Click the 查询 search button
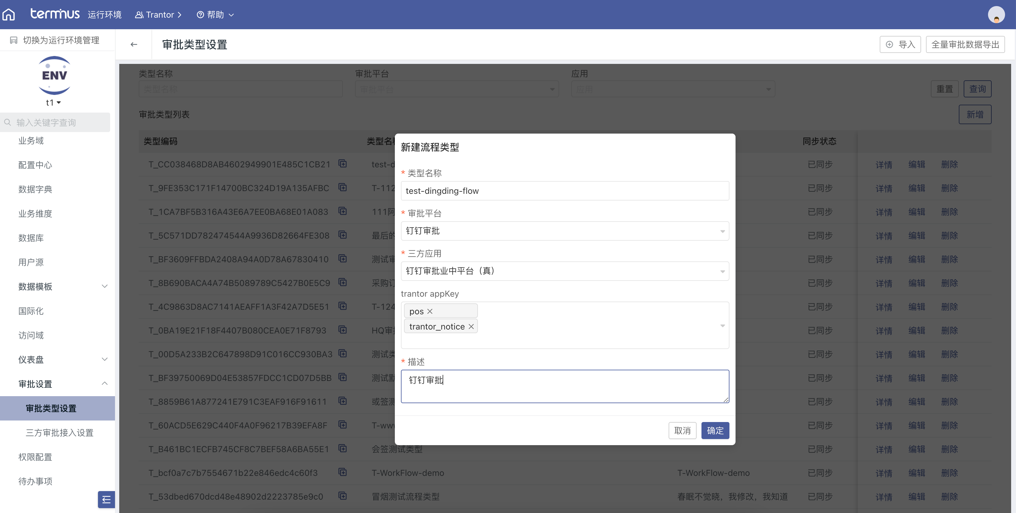1016x513 pixels. coord(977,89)
